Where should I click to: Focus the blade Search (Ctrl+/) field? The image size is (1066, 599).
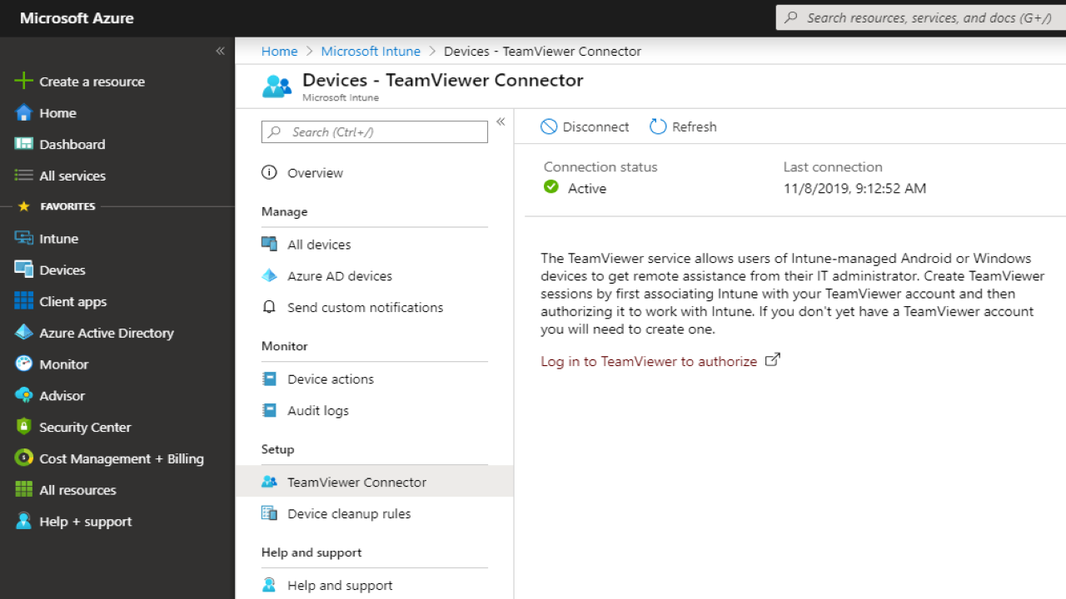(x=375, y=132)
